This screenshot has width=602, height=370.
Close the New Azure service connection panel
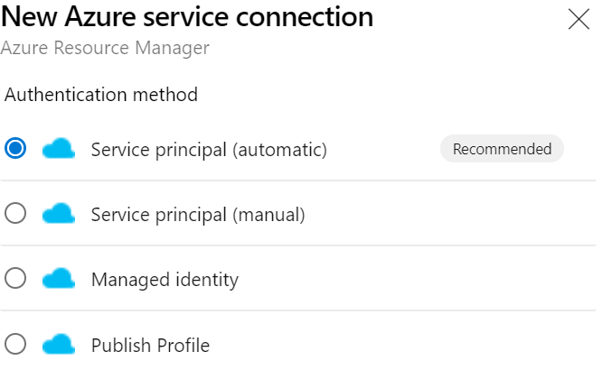(x=578, y=19)
